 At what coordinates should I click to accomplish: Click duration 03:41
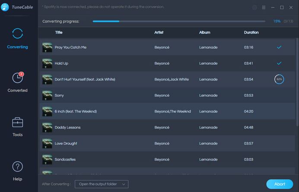click(248, 63)
